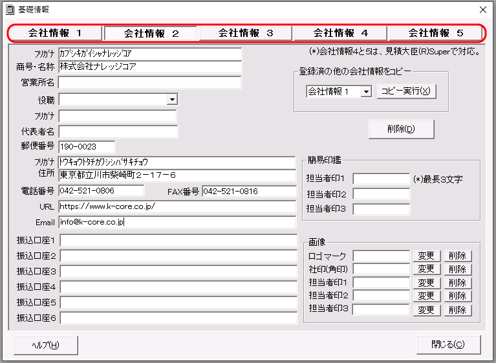Click the 画像 担当者印2 path field
496x363 pixels.
(381, 296)
